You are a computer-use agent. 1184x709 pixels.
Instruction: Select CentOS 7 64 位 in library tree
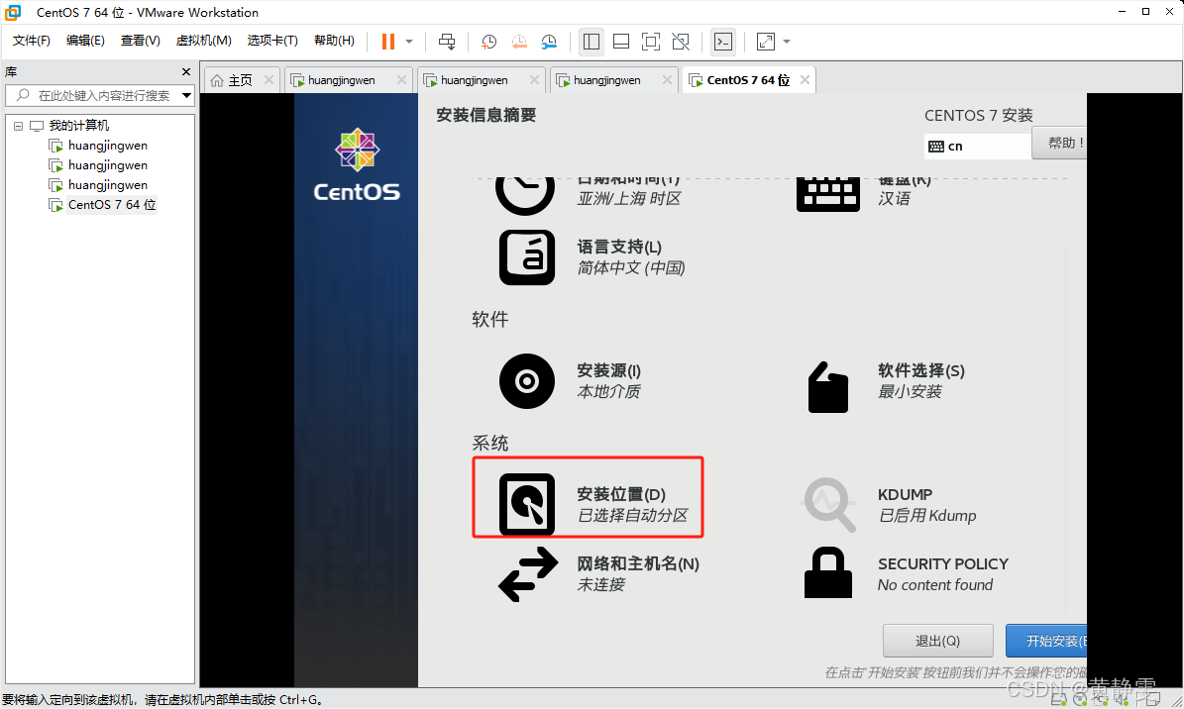click(112, 205)
